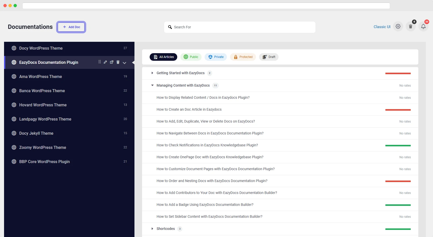Collapse the Managing Content with EazyDocs section
433x237 pixels.
(x=152, y=85)
